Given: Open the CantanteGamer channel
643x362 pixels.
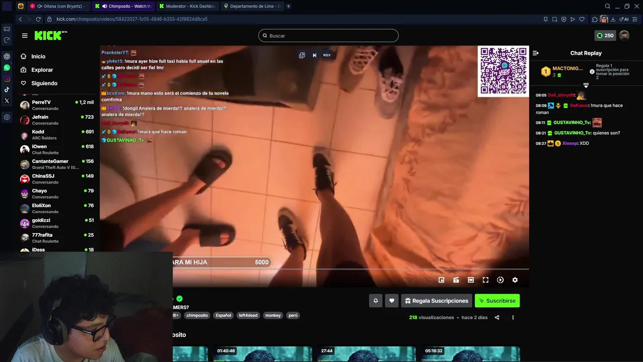Looking at the screenshot, I should coord(57,164).
